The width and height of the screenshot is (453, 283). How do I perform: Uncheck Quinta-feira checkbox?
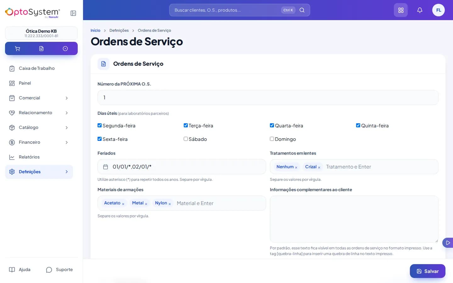tap(358, 125)
